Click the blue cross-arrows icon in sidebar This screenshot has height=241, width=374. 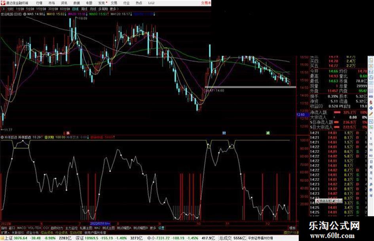371,108
